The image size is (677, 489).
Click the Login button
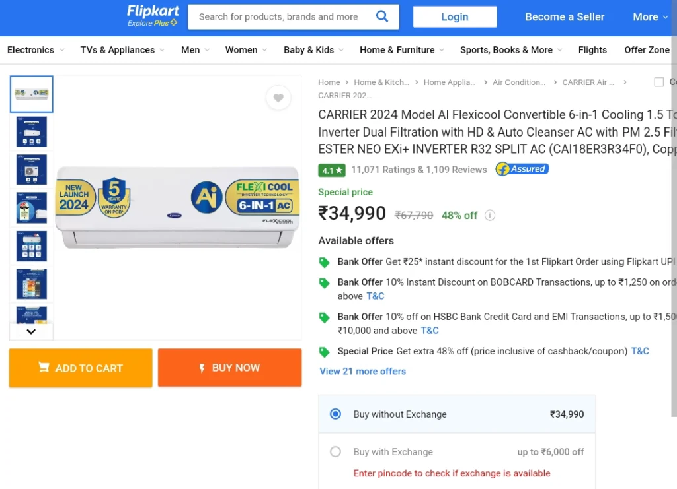(455, 16)
